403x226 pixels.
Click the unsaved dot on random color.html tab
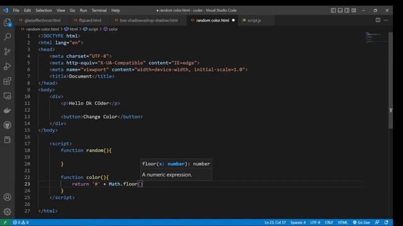click(233, 20)
